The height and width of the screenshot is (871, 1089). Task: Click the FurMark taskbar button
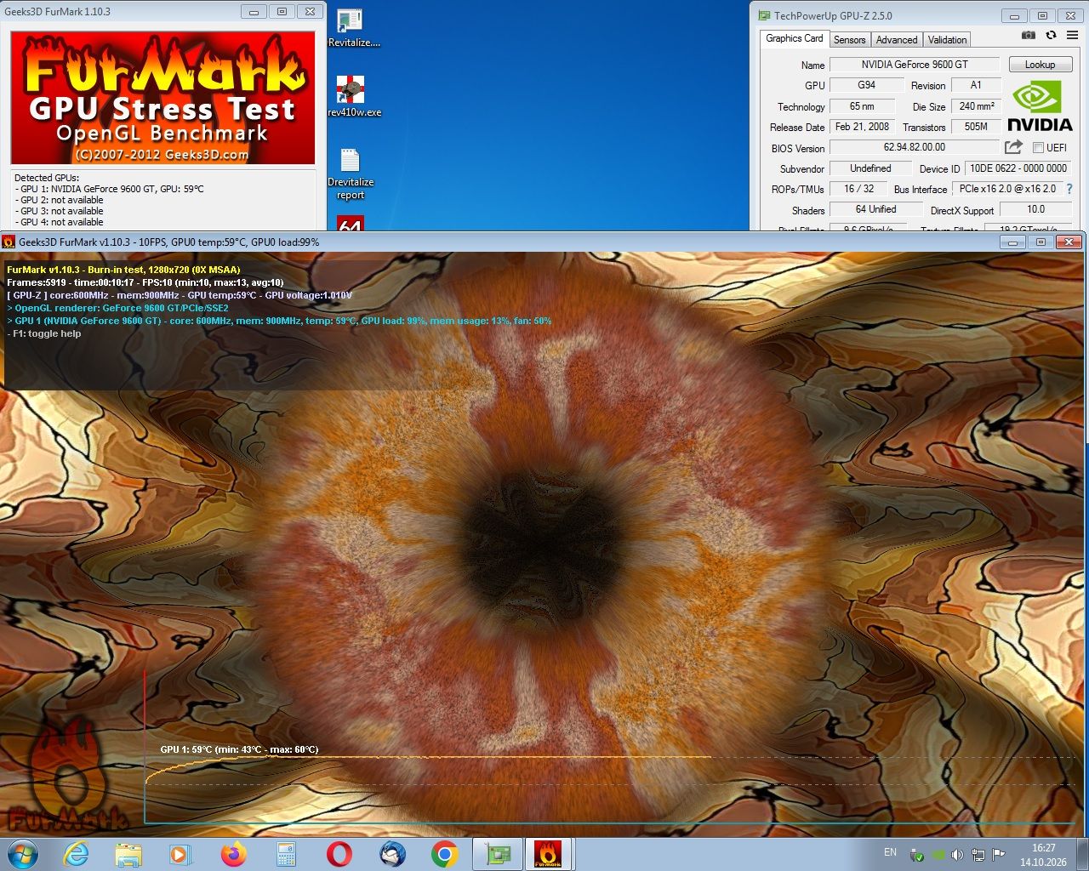coord(548,853)
